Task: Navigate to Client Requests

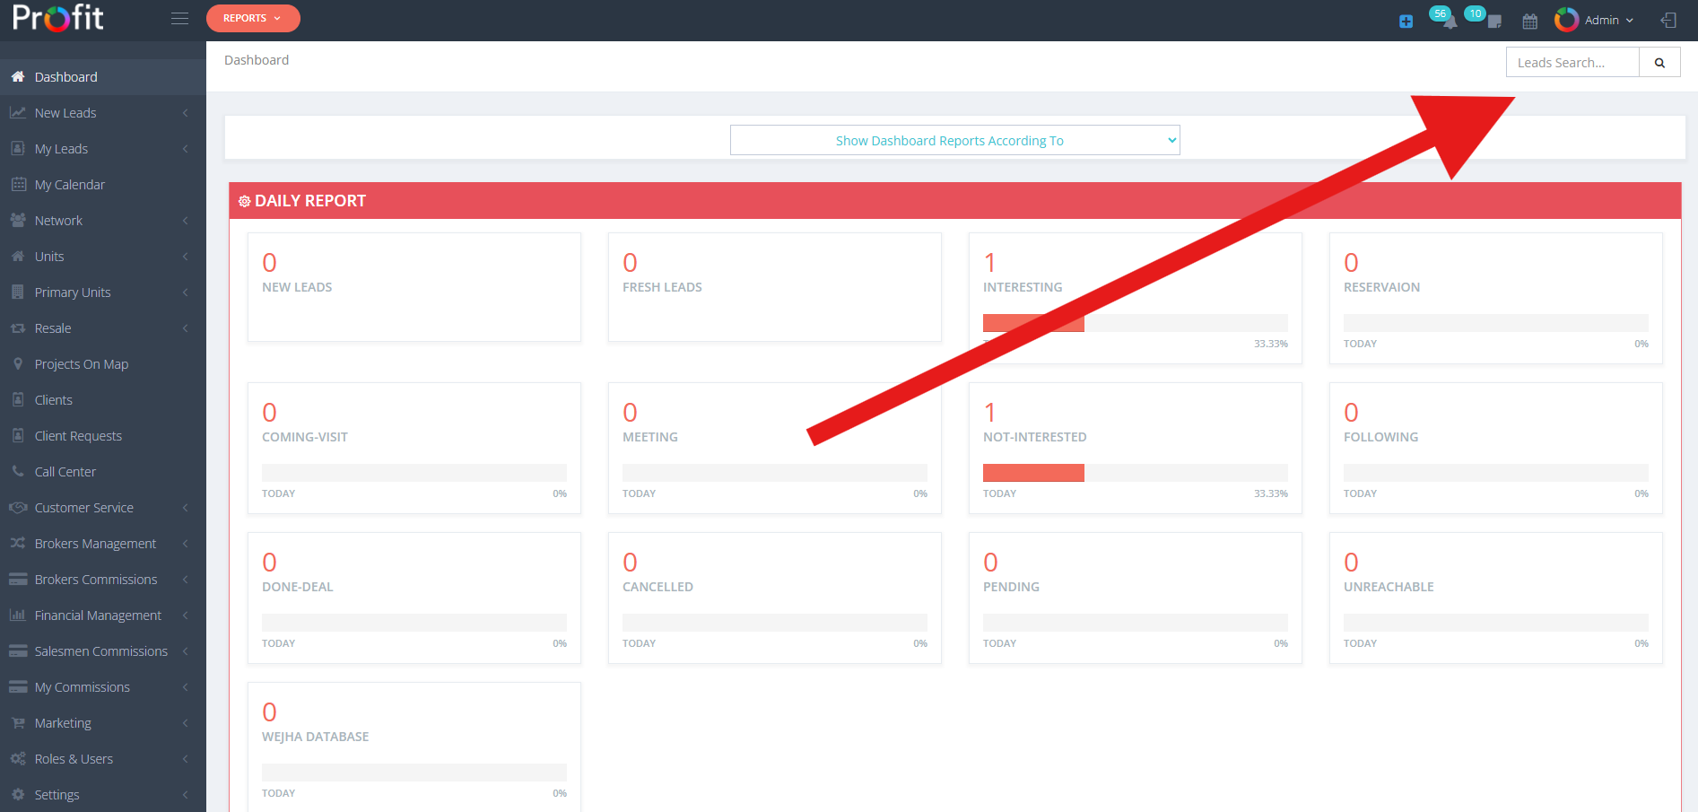Action: [78, 435]
